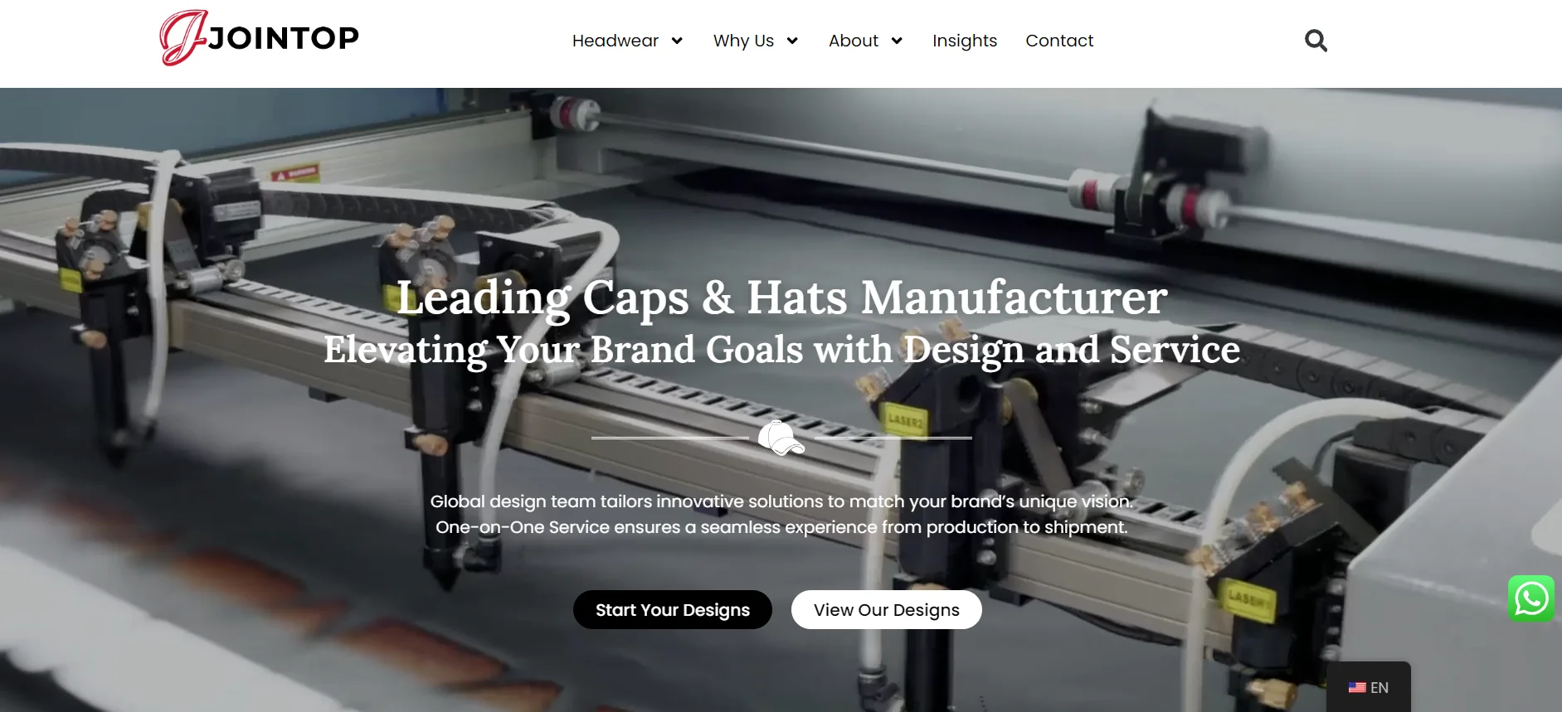Click the Global design team description text

(x=782, y=514)
